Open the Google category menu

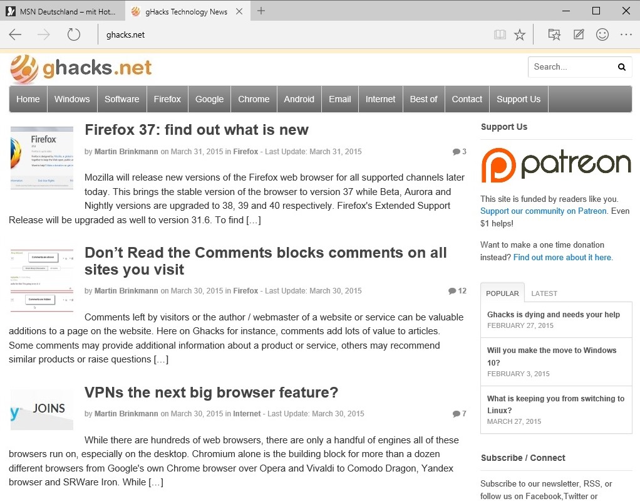[209, 99]
